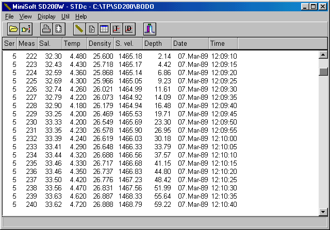The height and width of the screenshot is (230, 330).
Task: Print data with the printer icon
Action: [x=46, y=29]
